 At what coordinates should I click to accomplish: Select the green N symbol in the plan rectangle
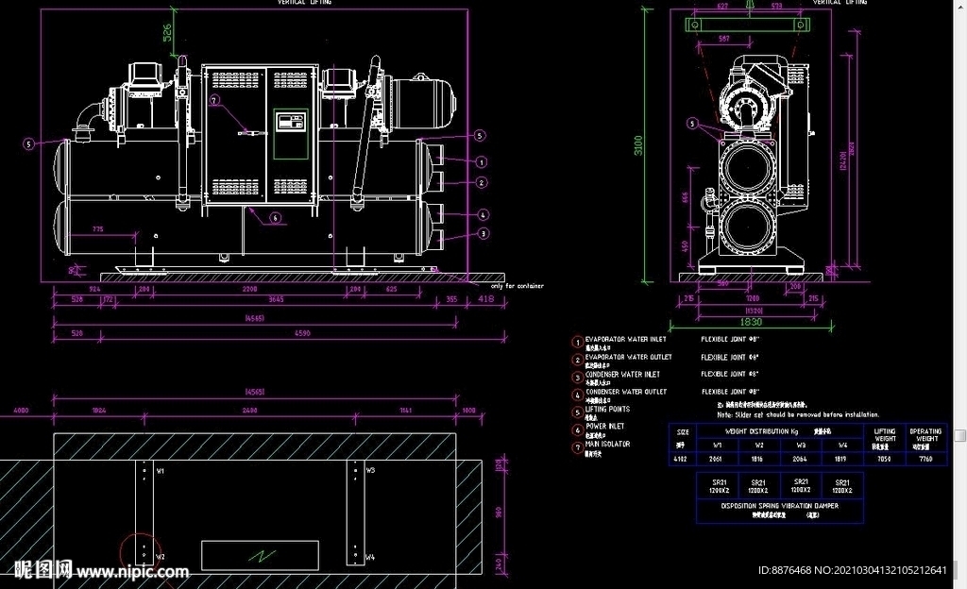(x=262, y=556)
